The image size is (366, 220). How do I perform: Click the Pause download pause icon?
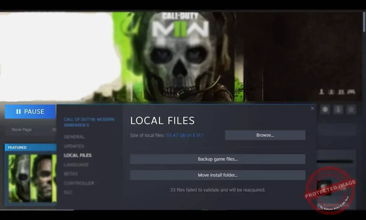click(x=19, y=112)
